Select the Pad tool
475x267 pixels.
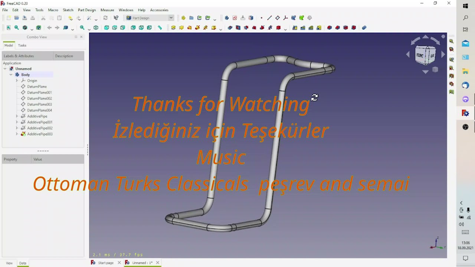pos(173,27)
